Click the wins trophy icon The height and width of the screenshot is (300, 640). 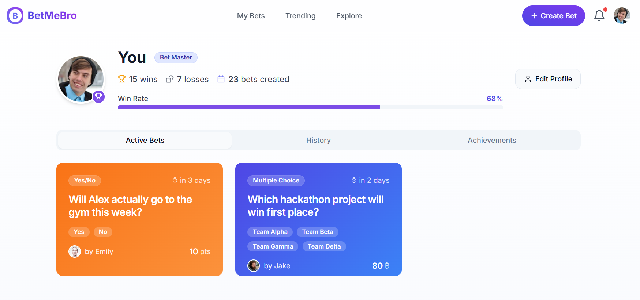coord(122,79)
